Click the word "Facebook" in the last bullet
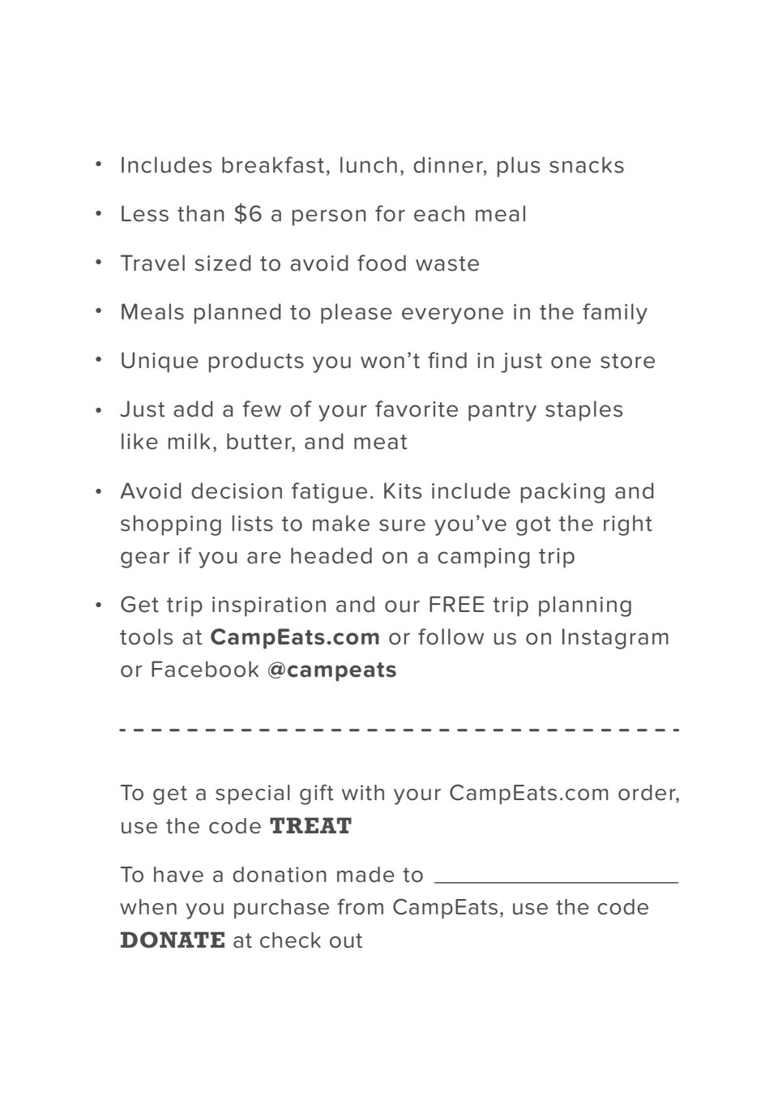This screenshot has height=1096, width=778. pos(204,670)
